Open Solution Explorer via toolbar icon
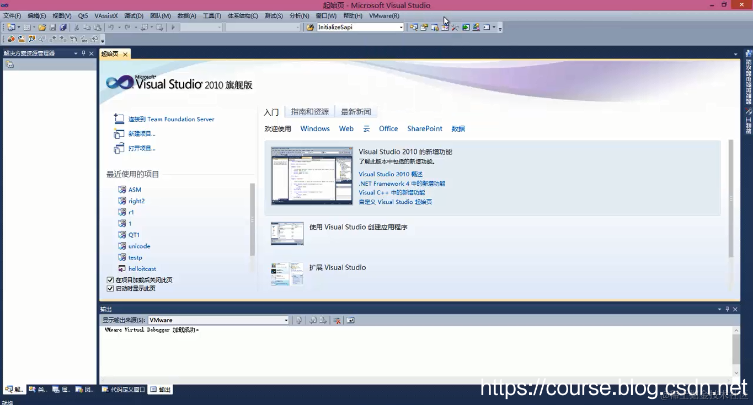The image size is (753, 405). click(x=414, y=28)
